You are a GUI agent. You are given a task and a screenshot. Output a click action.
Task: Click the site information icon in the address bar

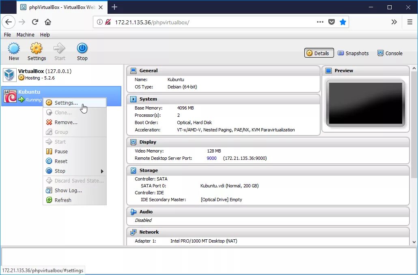click(100, 22)
